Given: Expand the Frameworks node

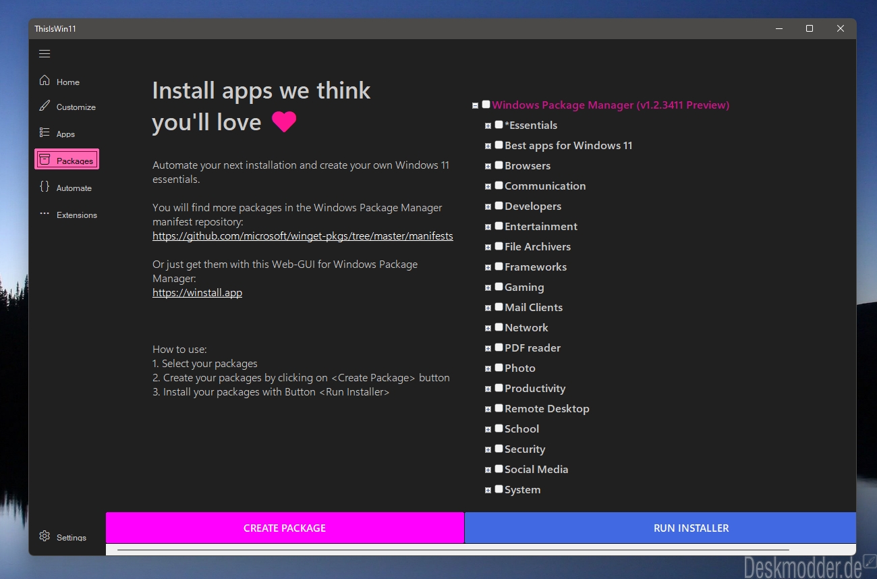Looking at the screenshot, I should [x=488, y=267].
